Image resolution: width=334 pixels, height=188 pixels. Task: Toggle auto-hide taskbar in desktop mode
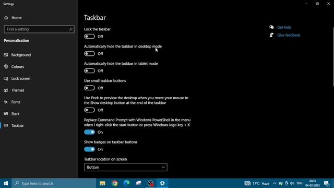(x=89, y=54)
